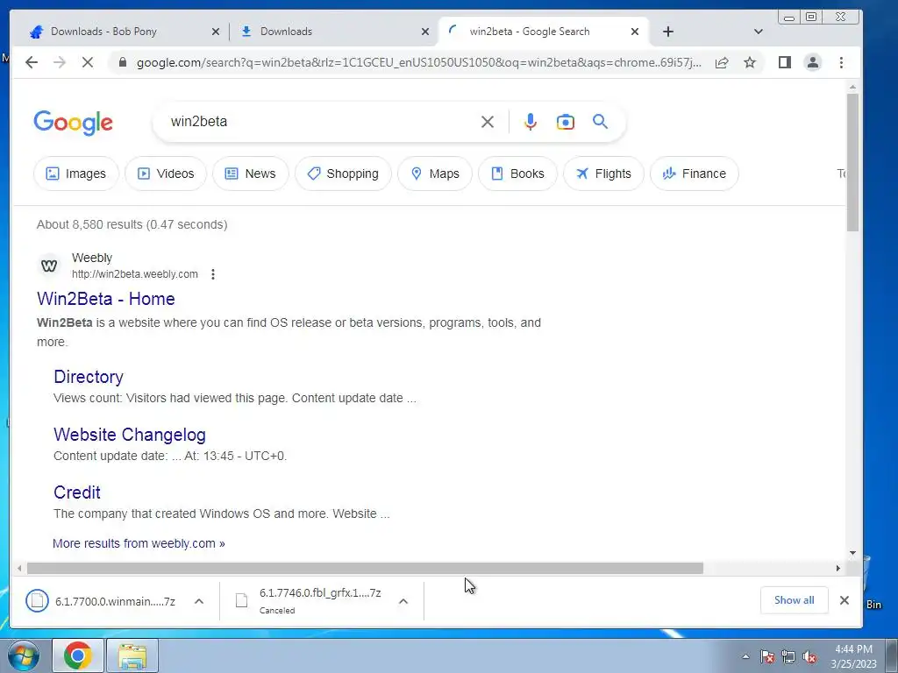
Task: Click More results from weebly.com
Action: 139,543
